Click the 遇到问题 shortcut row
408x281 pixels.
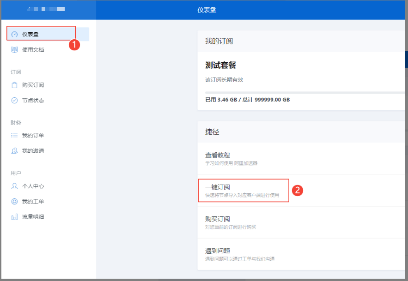point(218,251)
